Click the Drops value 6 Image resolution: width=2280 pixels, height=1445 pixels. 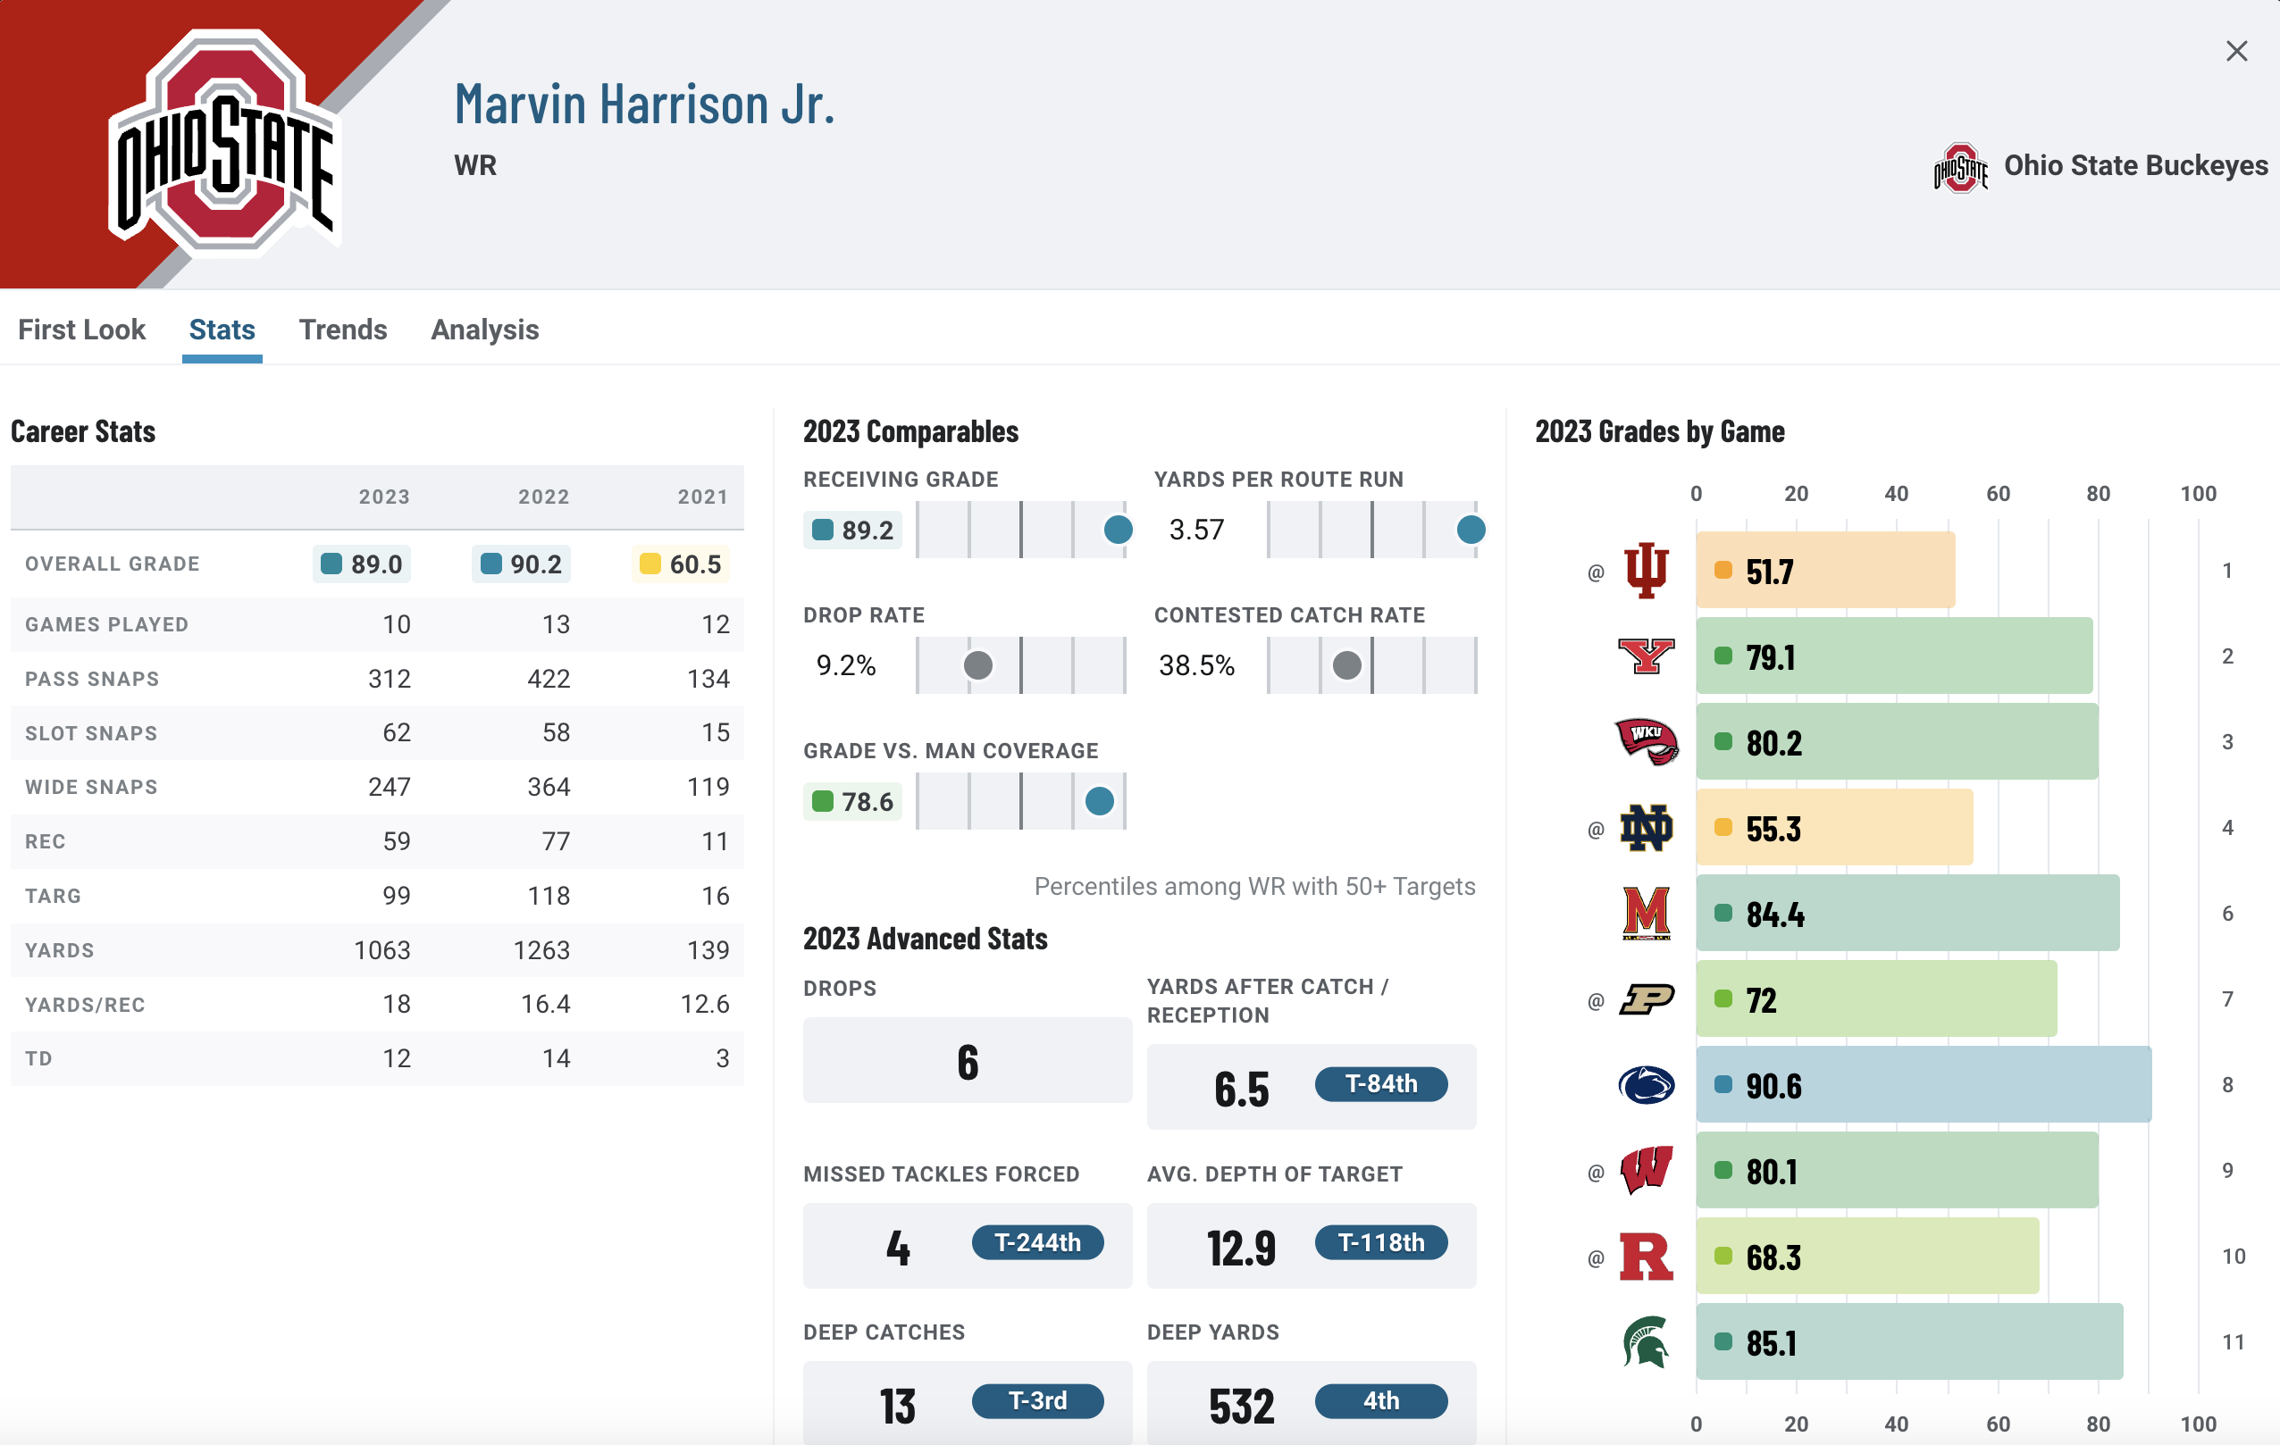pyautogui.click(x=967, y=1062)
